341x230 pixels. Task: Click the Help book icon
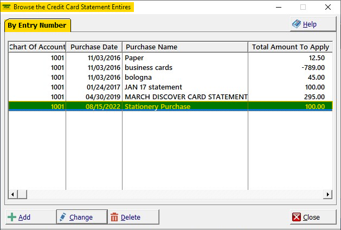point(296,24)
